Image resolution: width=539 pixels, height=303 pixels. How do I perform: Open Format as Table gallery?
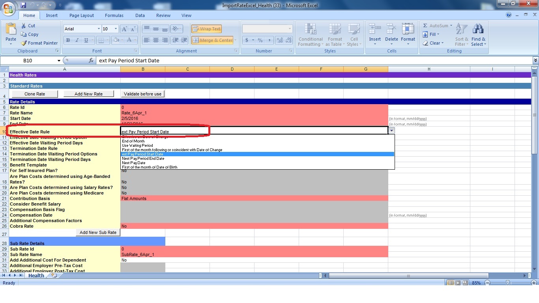pos(335,35)
